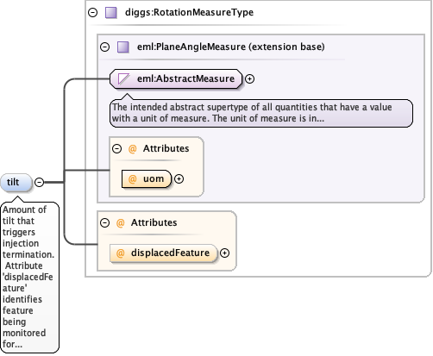433x356 pixels.
Task: Click eml:PlaneAngleMeasure (extension base) title
Action: point(230,47)
